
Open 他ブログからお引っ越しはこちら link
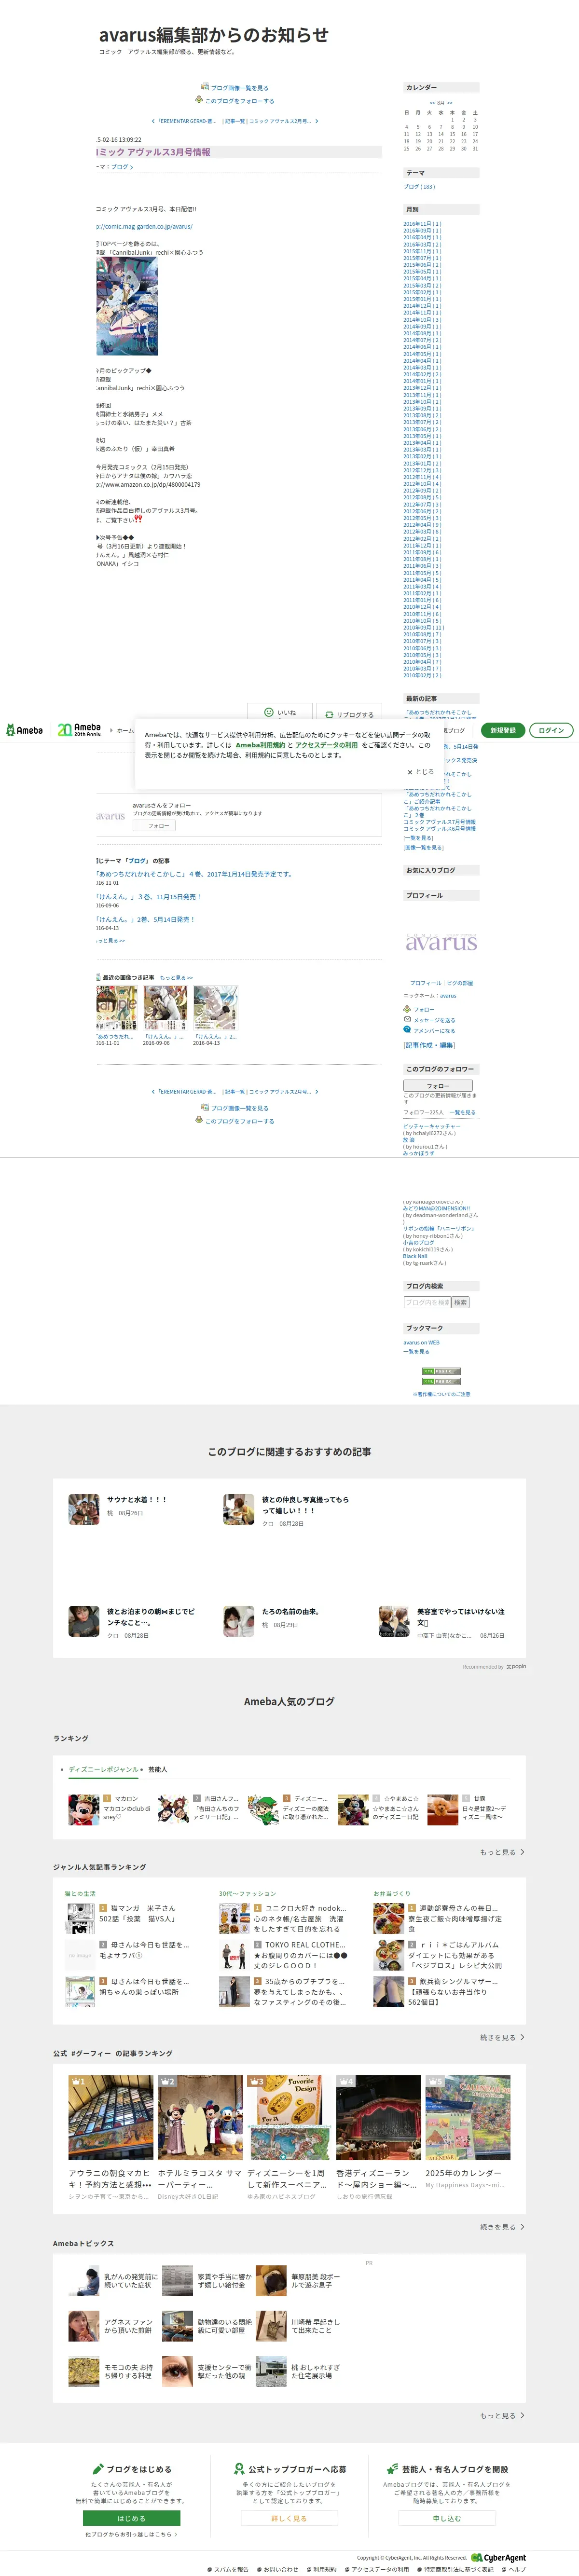pyautogui.click(x=131, y=2534)
